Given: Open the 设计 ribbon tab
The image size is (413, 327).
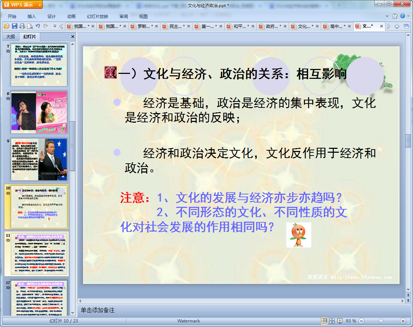Looking at the screenshot, I should [x=51, y=16].
